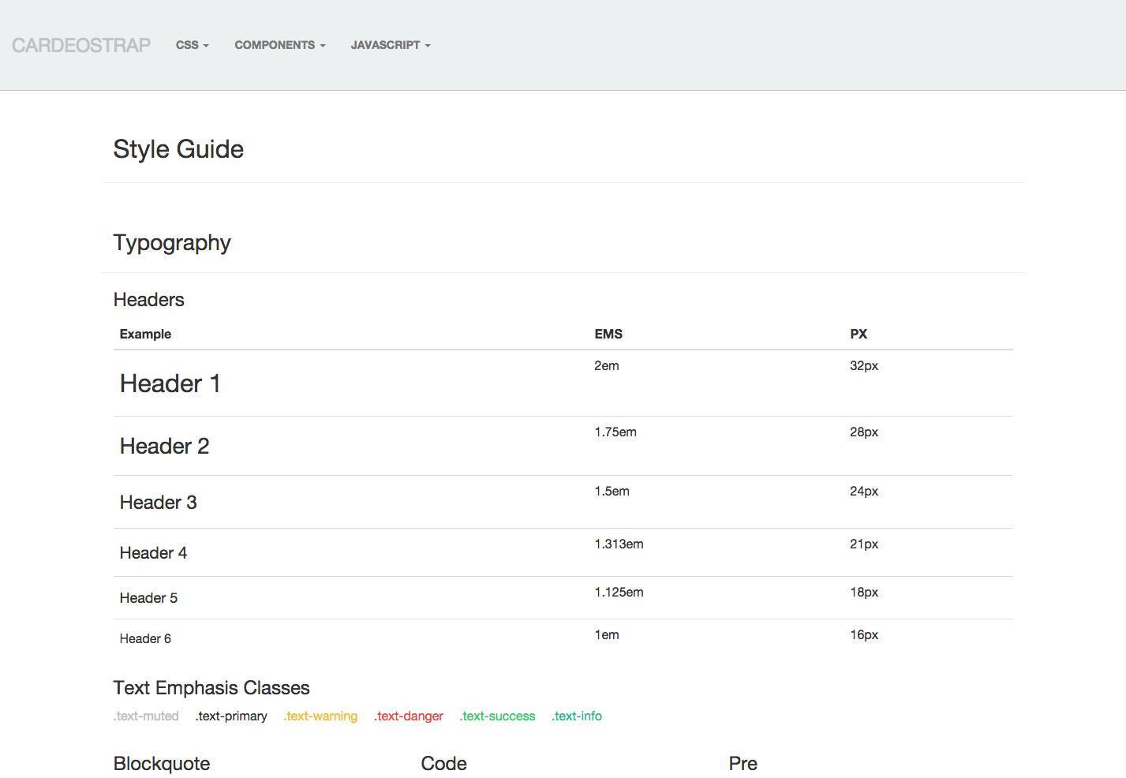Viewport: 1126px width, 778px height.
Task: Click the Header 5 example text
Action: pos(148,598)
